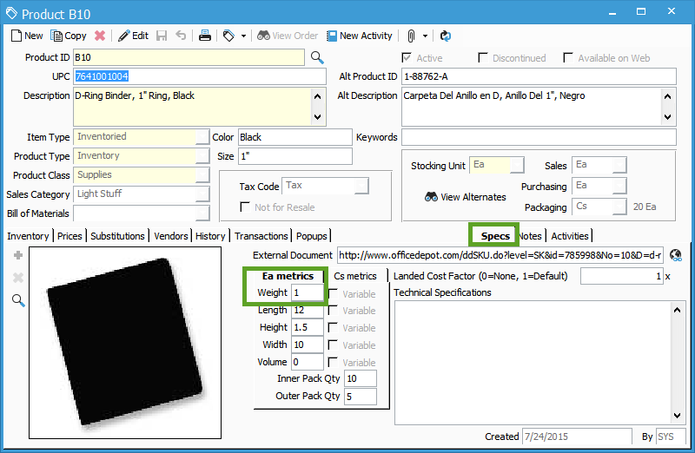The height and width of the screenshot is (453, 695).
Task: Click the paperclip attachment icon
Action: pyautogui.click(x=411, y=36)
